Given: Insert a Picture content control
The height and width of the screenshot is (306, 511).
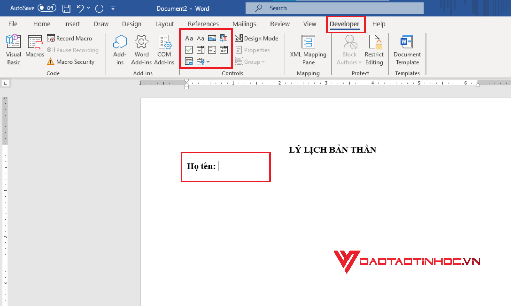Looking at the screenshot, I should 212,38.
